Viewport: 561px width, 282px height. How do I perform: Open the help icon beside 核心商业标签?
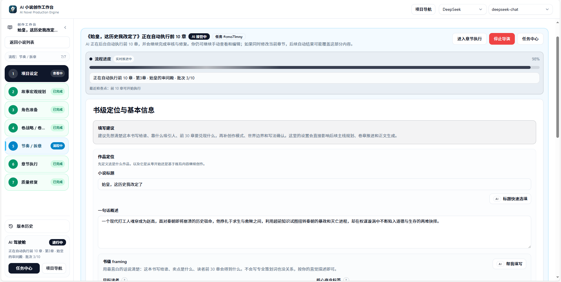point(346,280)
